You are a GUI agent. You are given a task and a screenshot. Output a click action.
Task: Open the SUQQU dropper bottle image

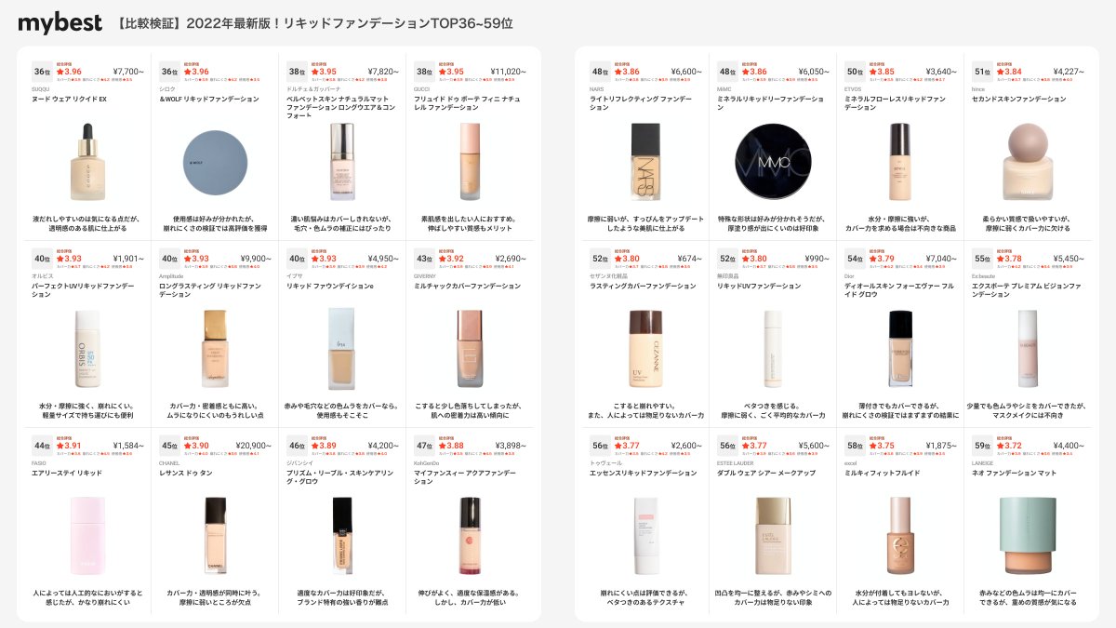[87, 164]
